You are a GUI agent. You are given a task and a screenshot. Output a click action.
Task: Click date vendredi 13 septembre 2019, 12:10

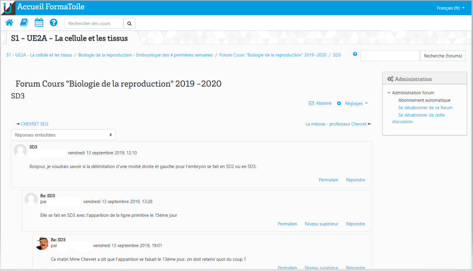coord(102,153)
